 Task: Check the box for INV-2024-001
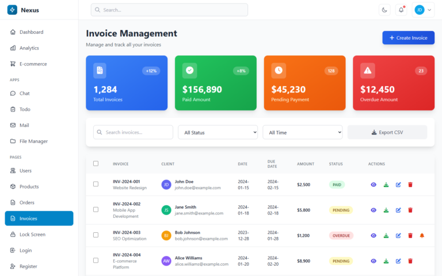pyautogui.click(x=96, y=184)
